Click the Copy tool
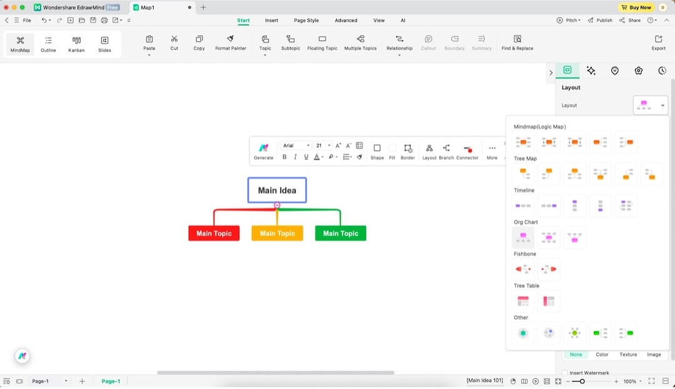 tap(199, 43)
